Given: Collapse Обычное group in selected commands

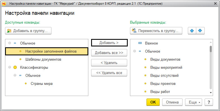Looking at the screenshot, I should tap(134, 51).
